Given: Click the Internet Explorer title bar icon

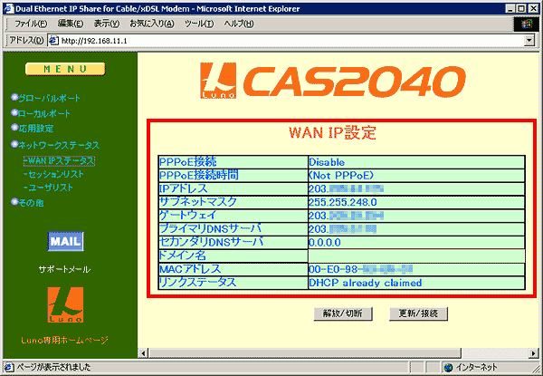Looking at the screenshot, I should [9, 8].
